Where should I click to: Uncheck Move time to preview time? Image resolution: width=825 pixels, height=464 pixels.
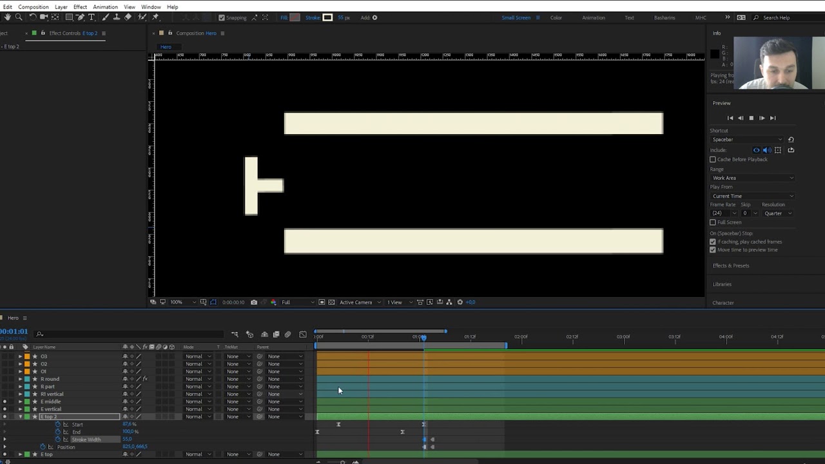coord(713,249)
